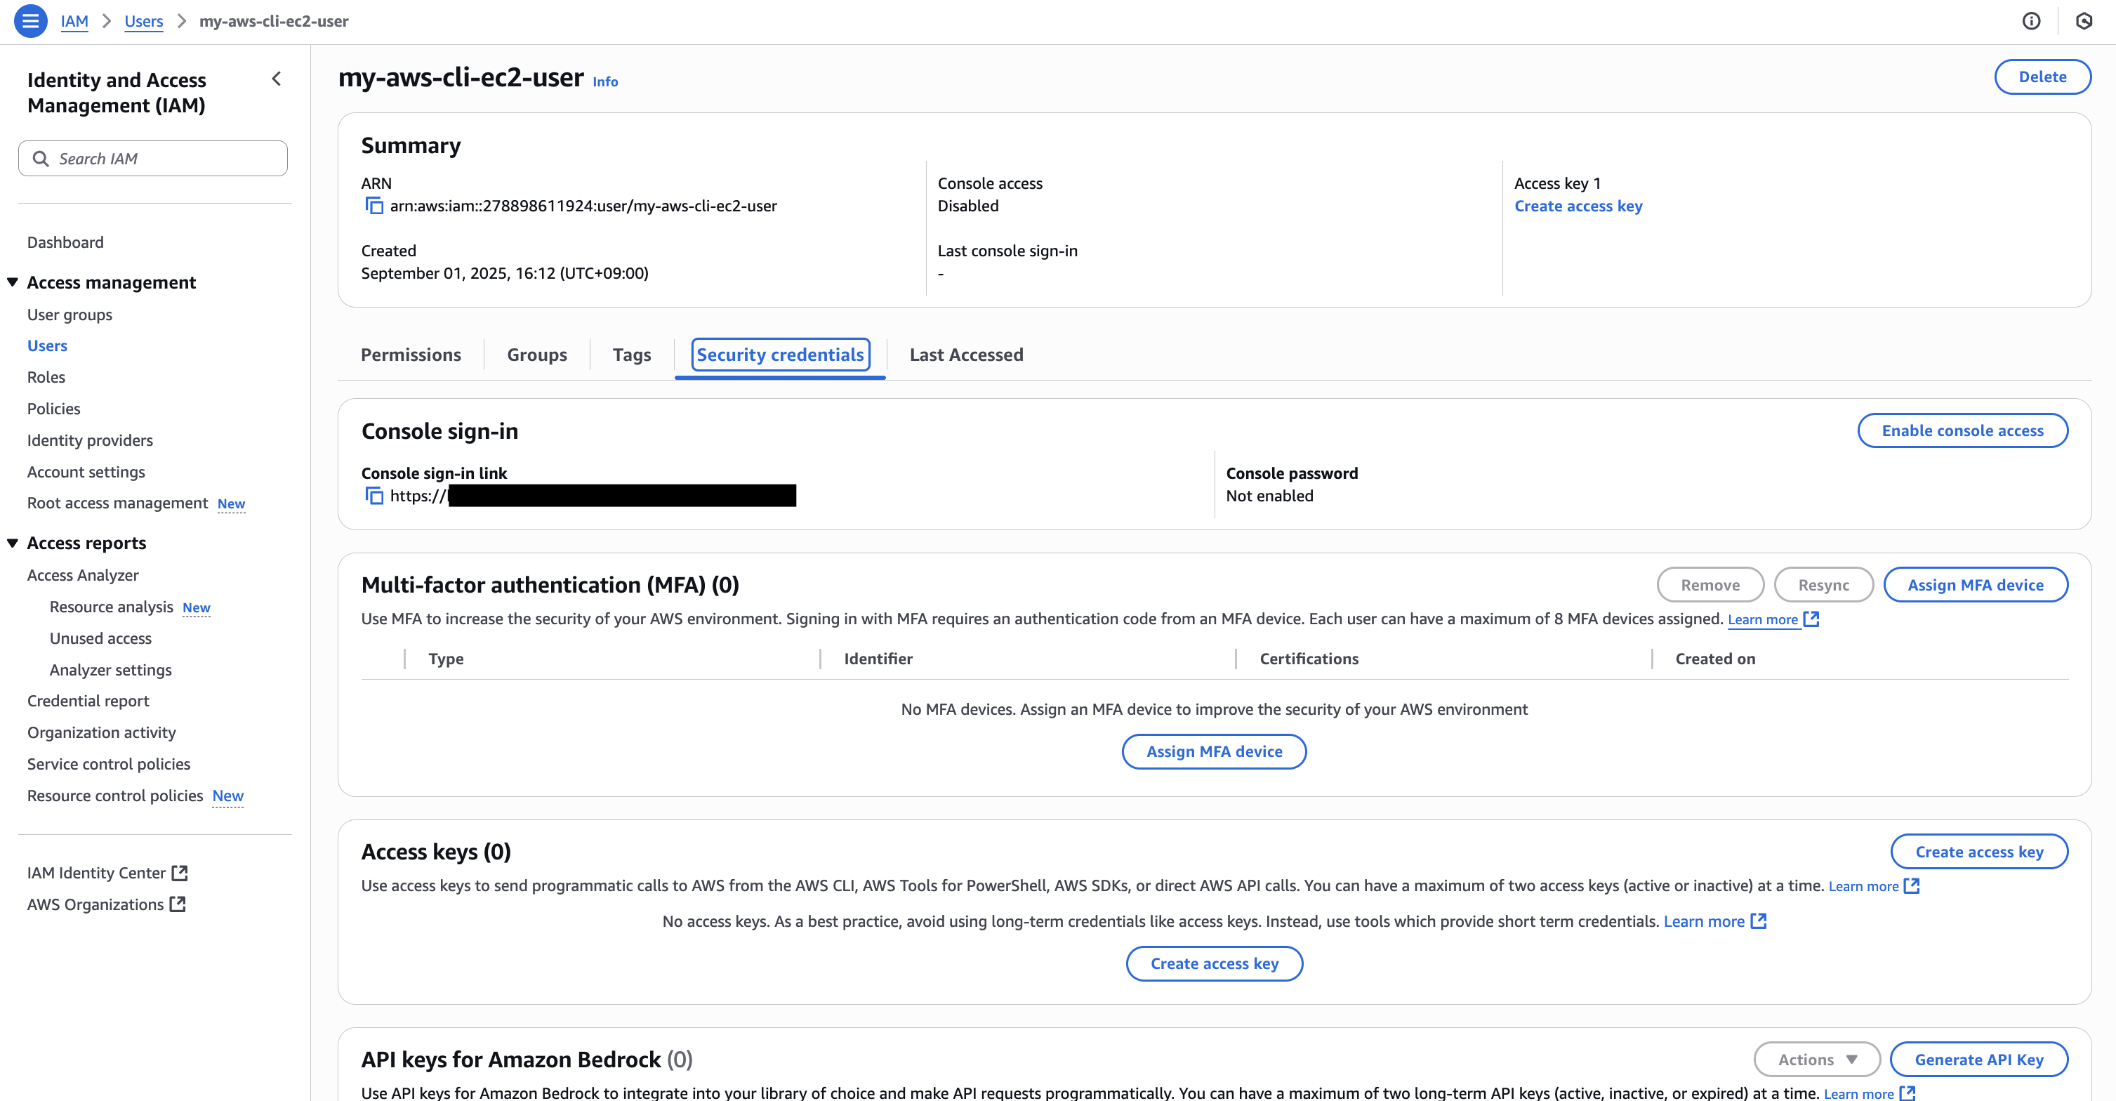Collapse the Access management section

[13, 283]
